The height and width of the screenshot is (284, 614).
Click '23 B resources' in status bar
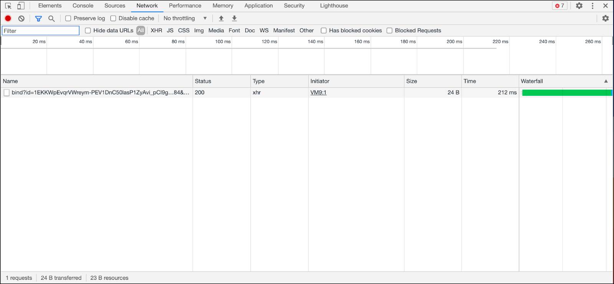[x=109, y=278]
